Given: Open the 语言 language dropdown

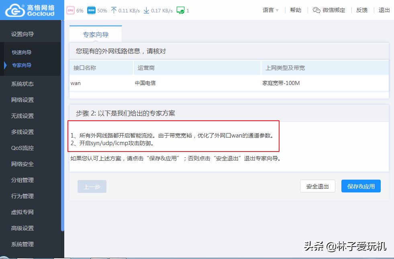Looking at the screenshot, I should [x=271, y=10].
